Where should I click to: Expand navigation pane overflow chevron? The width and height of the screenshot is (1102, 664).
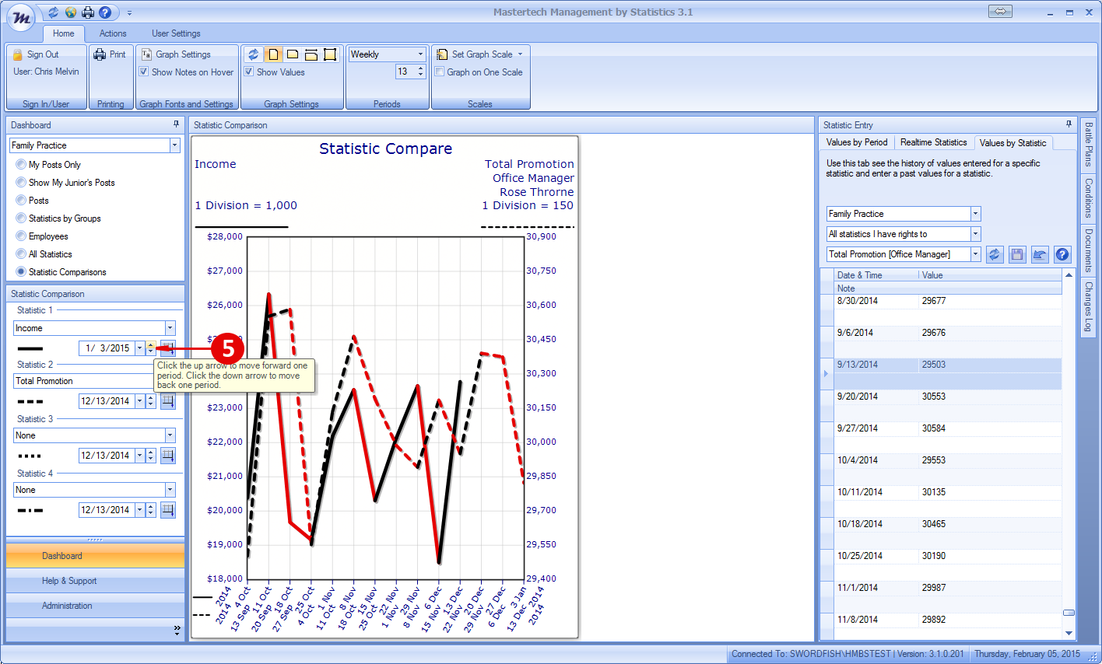click(x=177, y=630)
